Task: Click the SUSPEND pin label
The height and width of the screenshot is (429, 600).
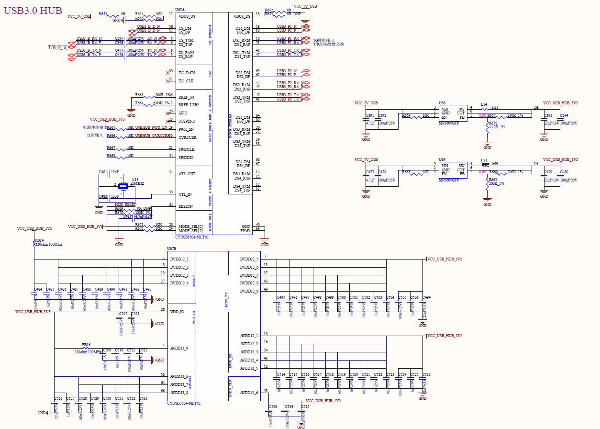Action: 187,121
